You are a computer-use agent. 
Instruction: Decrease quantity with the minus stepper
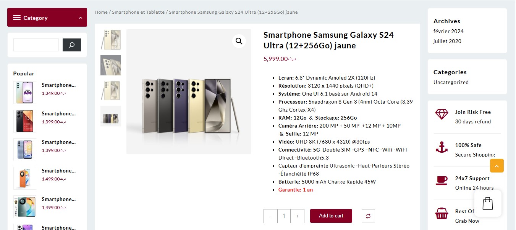(270, 216)
